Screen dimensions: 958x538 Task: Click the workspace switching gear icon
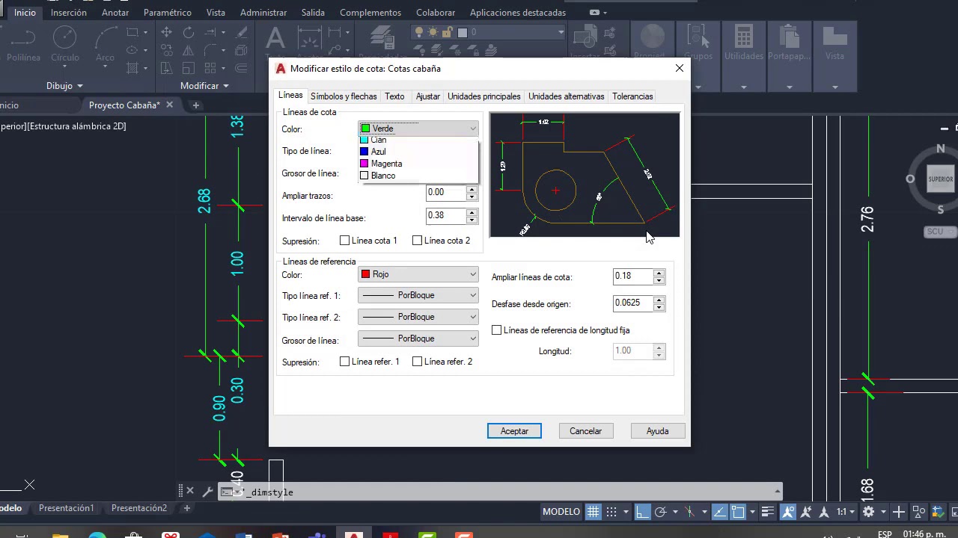(x=868, y=512)
